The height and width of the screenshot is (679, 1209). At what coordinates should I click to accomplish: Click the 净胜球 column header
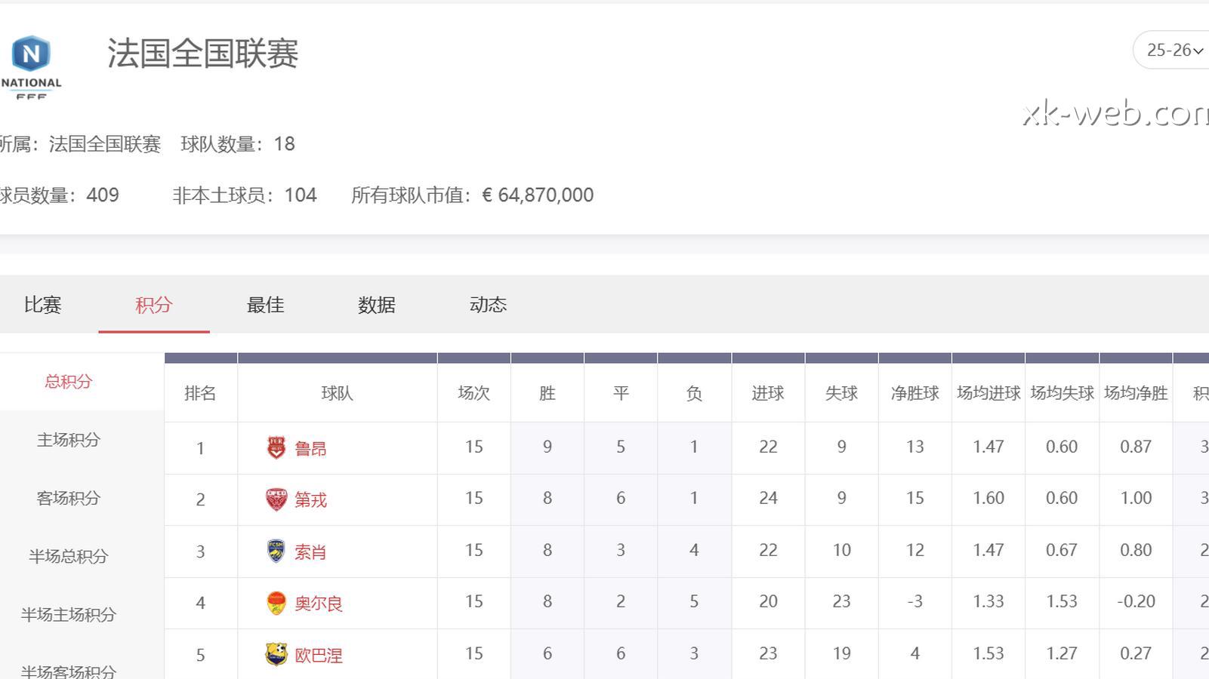(914, 393)
